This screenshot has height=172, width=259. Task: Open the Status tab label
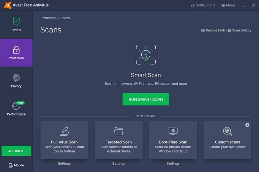click(x=16, y=30)
